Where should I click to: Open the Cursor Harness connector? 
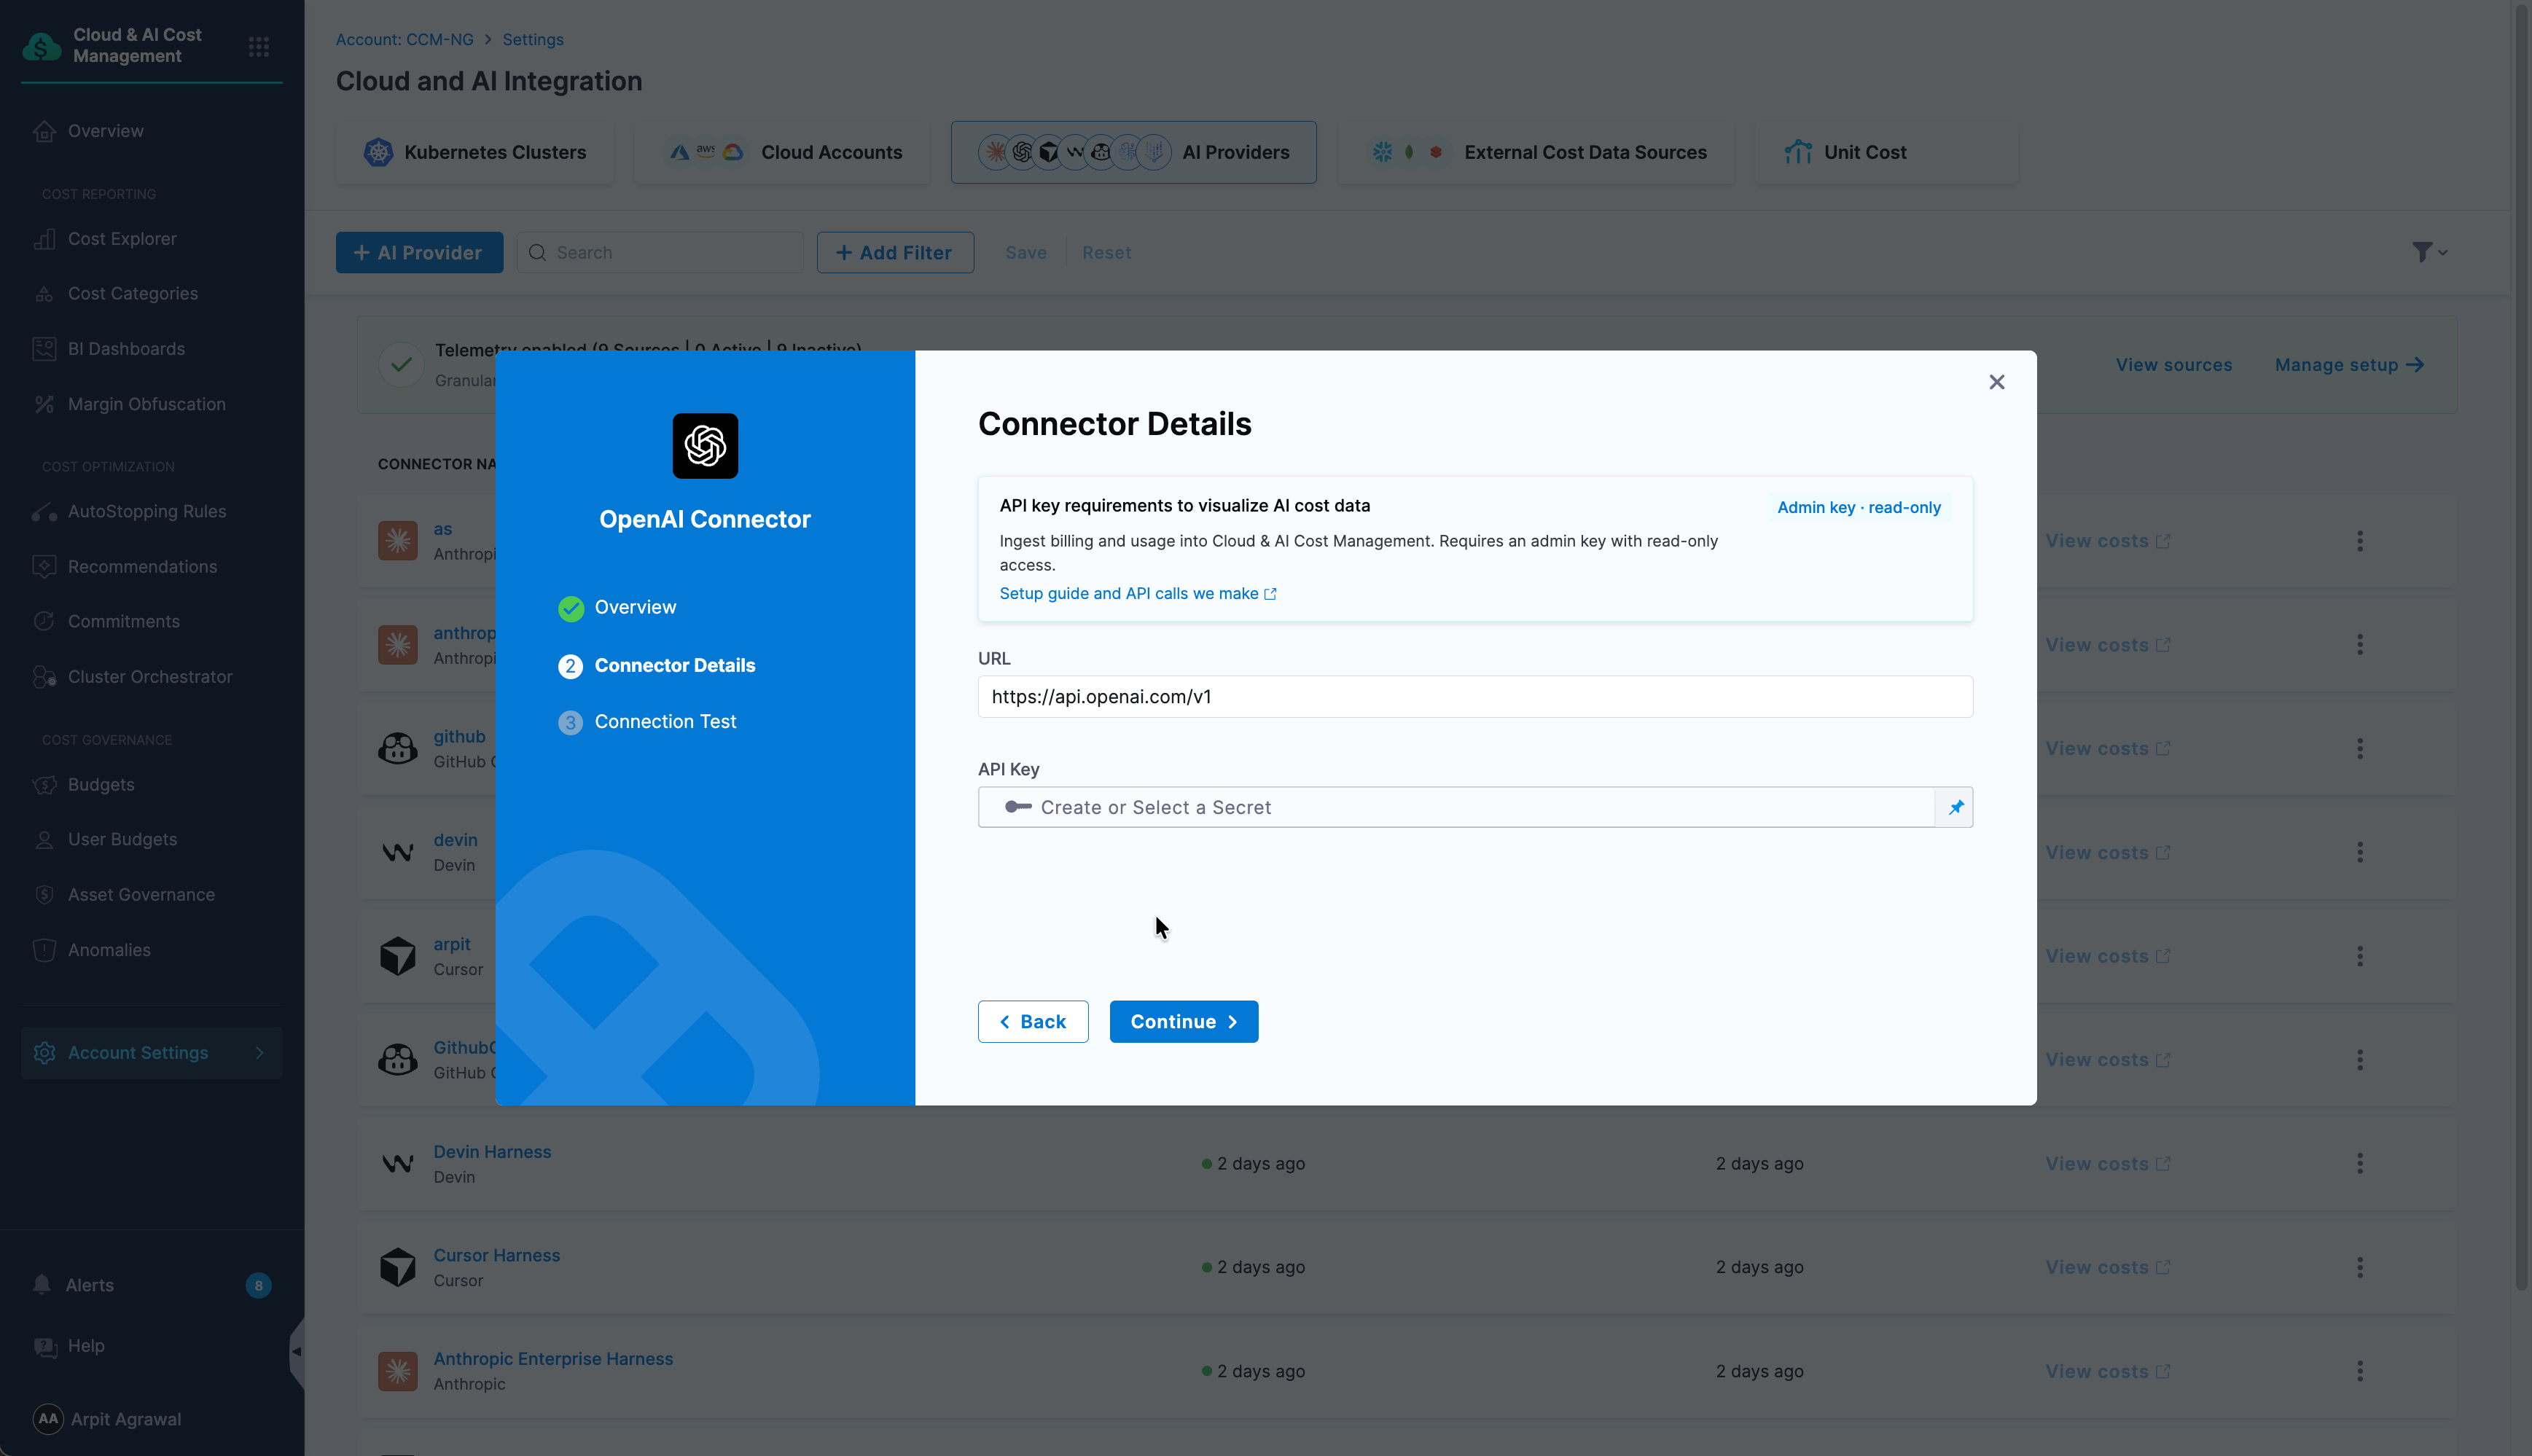tap(496, 1256)
